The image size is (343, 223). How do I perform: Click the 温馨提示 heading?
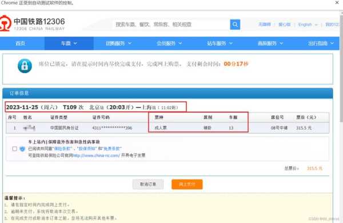(15, 198)
